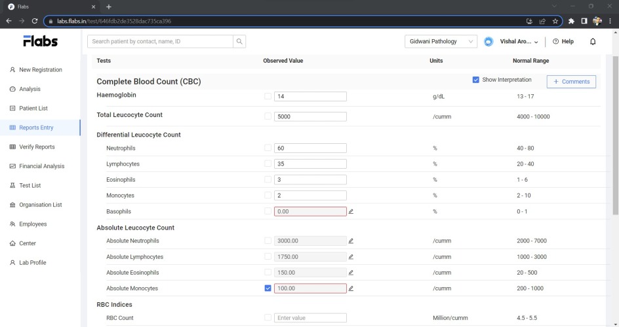Viewport: 619px width, 327px height.
Task: Bookmark this page with the star icon
Action: [555, 21]
